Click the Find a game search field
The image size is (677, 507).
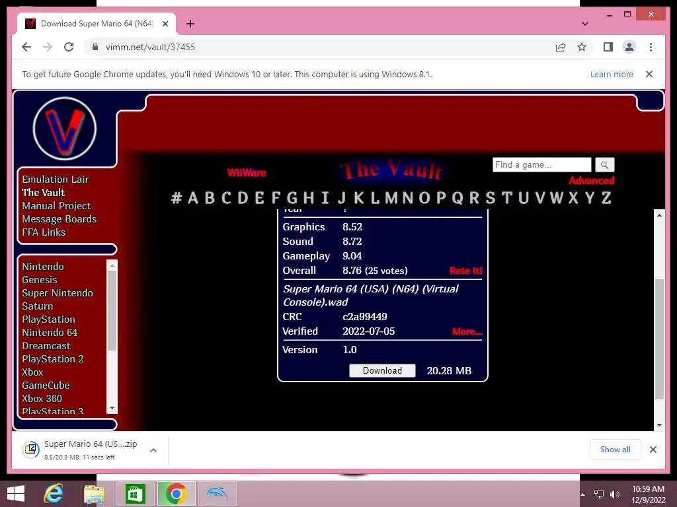542,164
